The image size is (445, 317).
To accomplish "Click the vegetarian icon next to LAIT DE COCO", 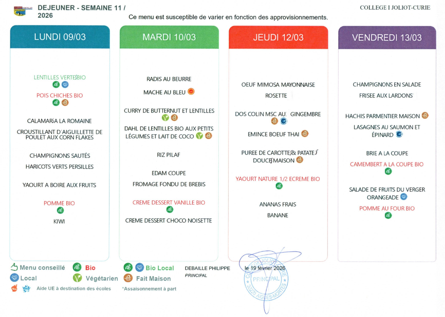I will pyautogui.click(x=199, y=135).
